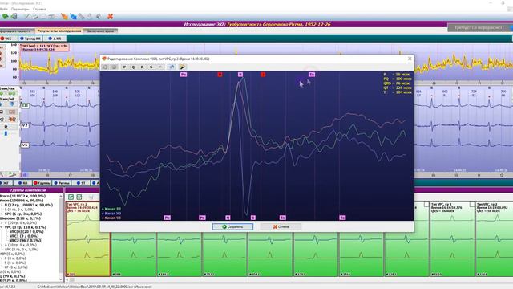Image resolution: width=513 pixels, height=289 pixels.
Task: Select the Тренд RR radio tab
Action: (x=30, y=39)
